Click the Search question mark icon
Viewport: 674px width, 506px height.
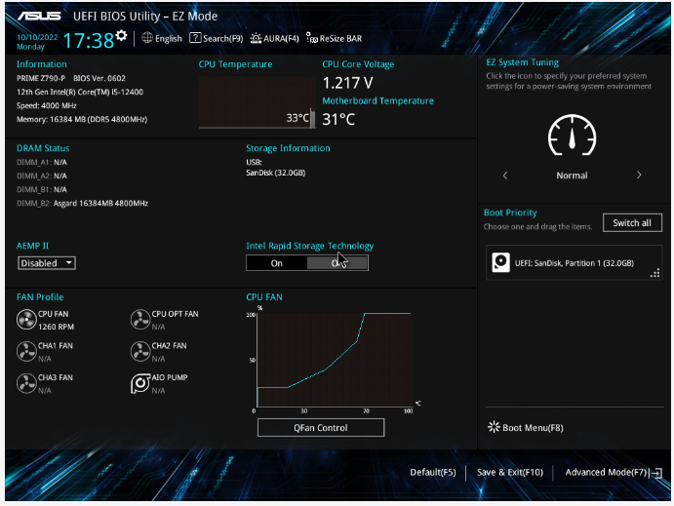195,38
